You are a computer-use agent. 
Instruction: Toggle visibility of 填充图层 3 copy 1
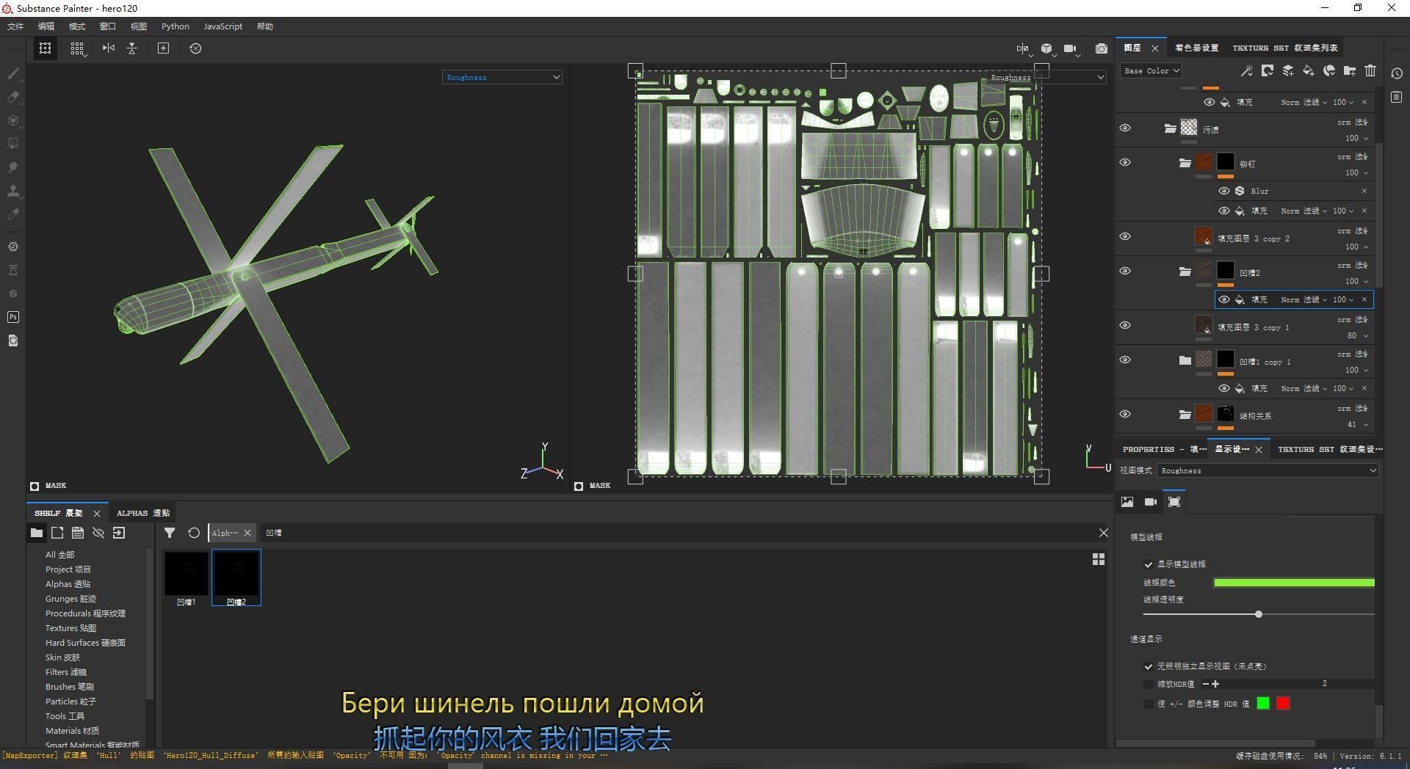[1125, 325]
